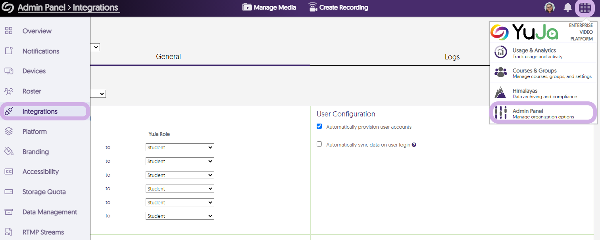The height and width of the screenshot is (240, 600).
Task: Click the notifications bell icon
Action: click(568, 8)
